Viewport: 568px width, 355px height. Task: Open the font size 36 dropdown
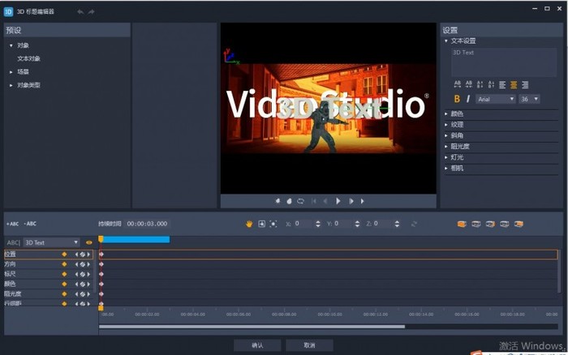click(529, 99)
